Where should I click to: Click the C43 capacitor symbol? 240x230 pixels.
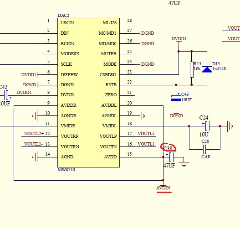(176, 98)
